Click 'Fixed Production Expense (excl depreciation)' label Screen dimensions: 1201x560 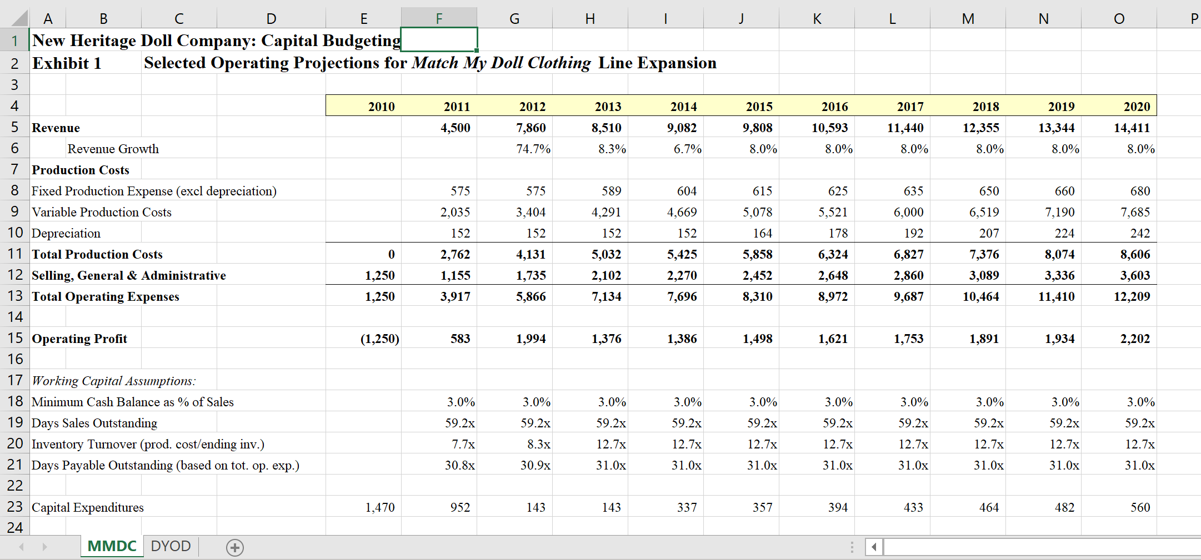pyautogui.click(x=154, y=191)
